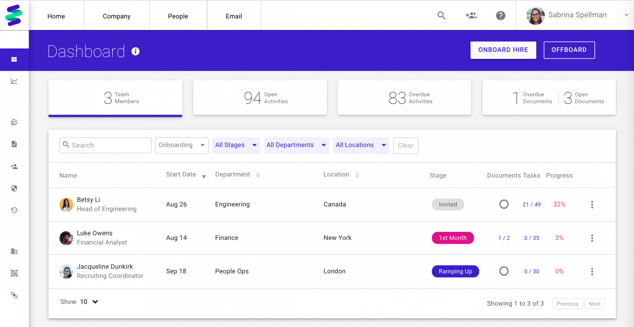Open the row menu for Betsy Li

pyautogui.click(x=592, y=205)
